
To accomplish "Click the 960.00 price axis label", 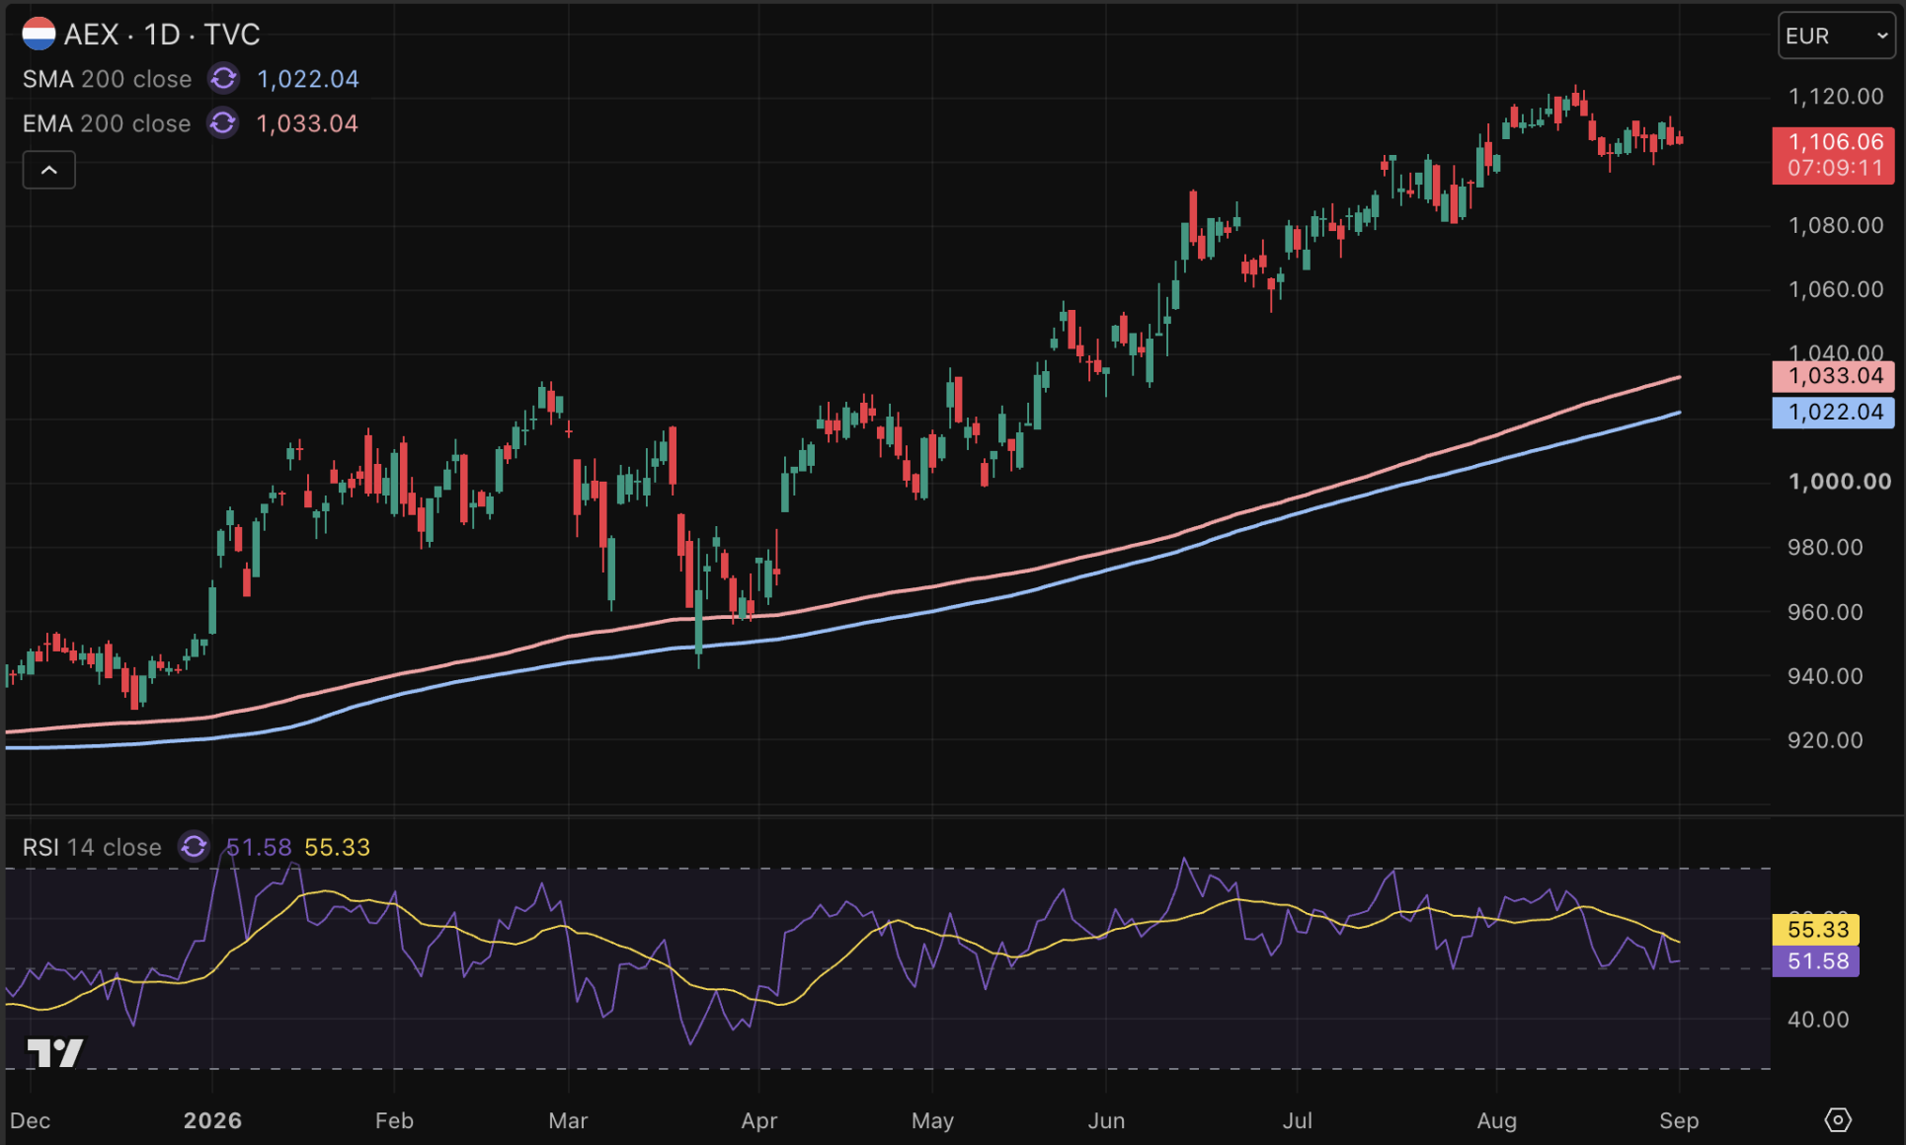I will 1825,613.
